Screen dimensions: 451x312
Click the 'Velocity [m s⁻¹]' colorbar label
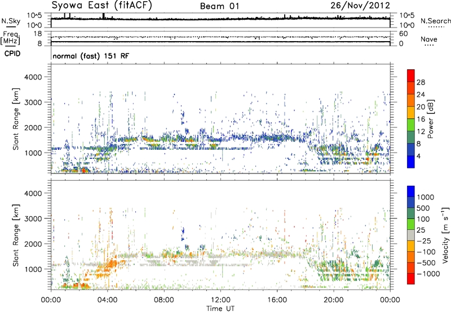click(445, 235)
